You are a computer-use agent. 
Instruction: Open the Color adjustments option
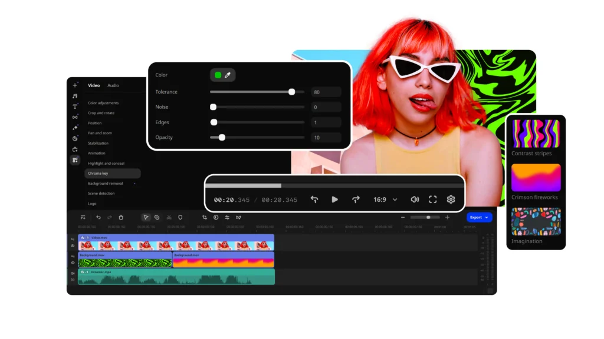pos(103,103)
